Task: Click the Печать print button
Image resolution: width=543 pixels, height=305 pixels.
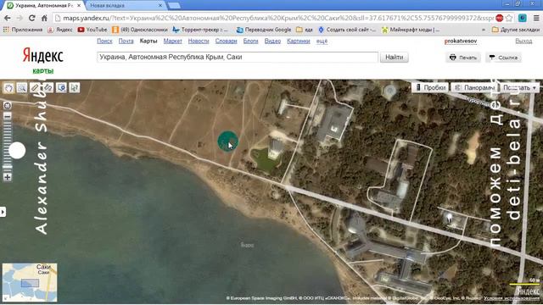Action: 463,58
